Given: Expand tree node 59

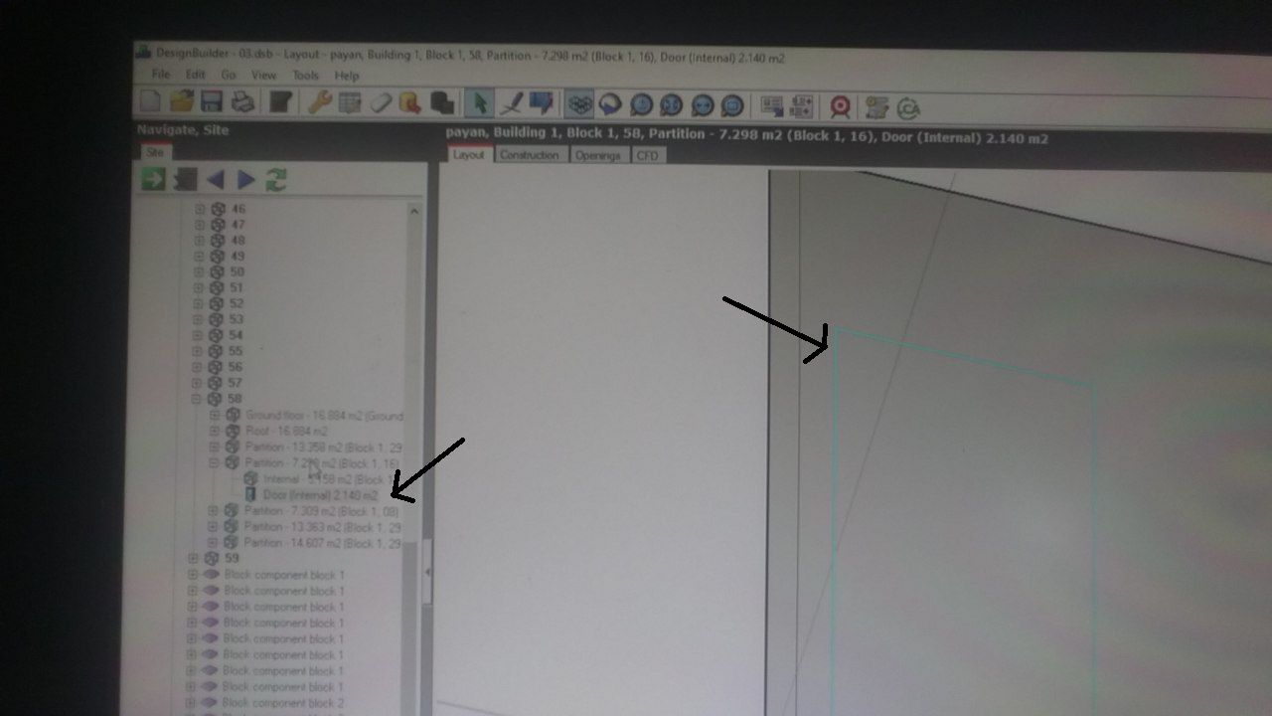Looking at the screenshot, I should pyautogui.click(x=193, y=559).
